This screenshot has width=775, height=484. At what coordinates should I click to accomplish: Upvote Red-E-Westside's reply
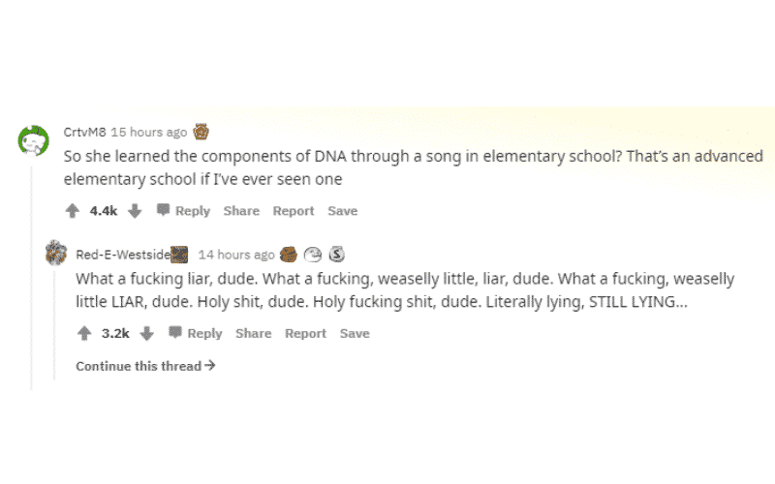tap(84, 333)
